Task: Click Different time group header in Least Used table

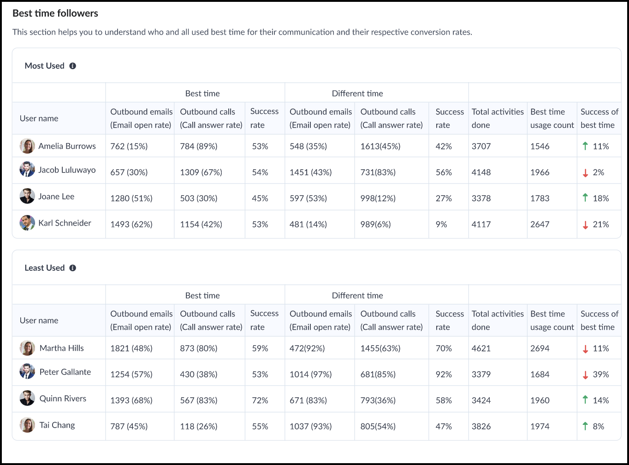Action: 357,295
